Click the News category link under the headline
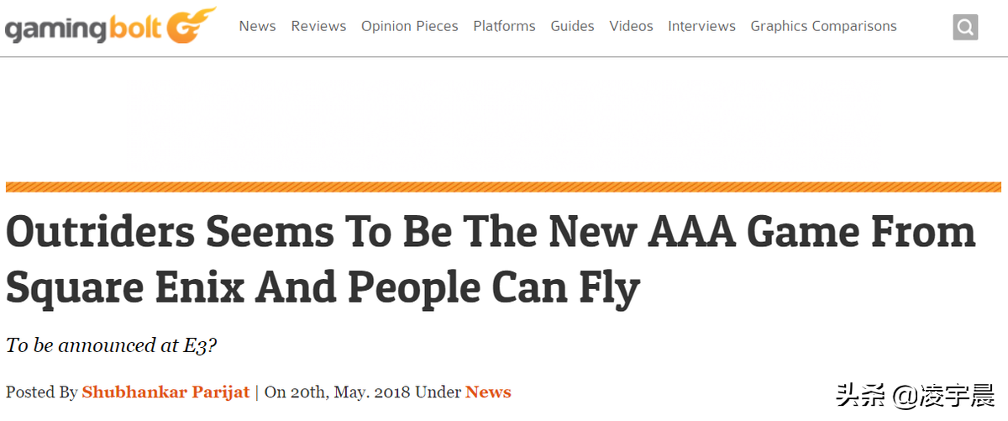Viewport: 1008px width, 421px height. (488, 392)
